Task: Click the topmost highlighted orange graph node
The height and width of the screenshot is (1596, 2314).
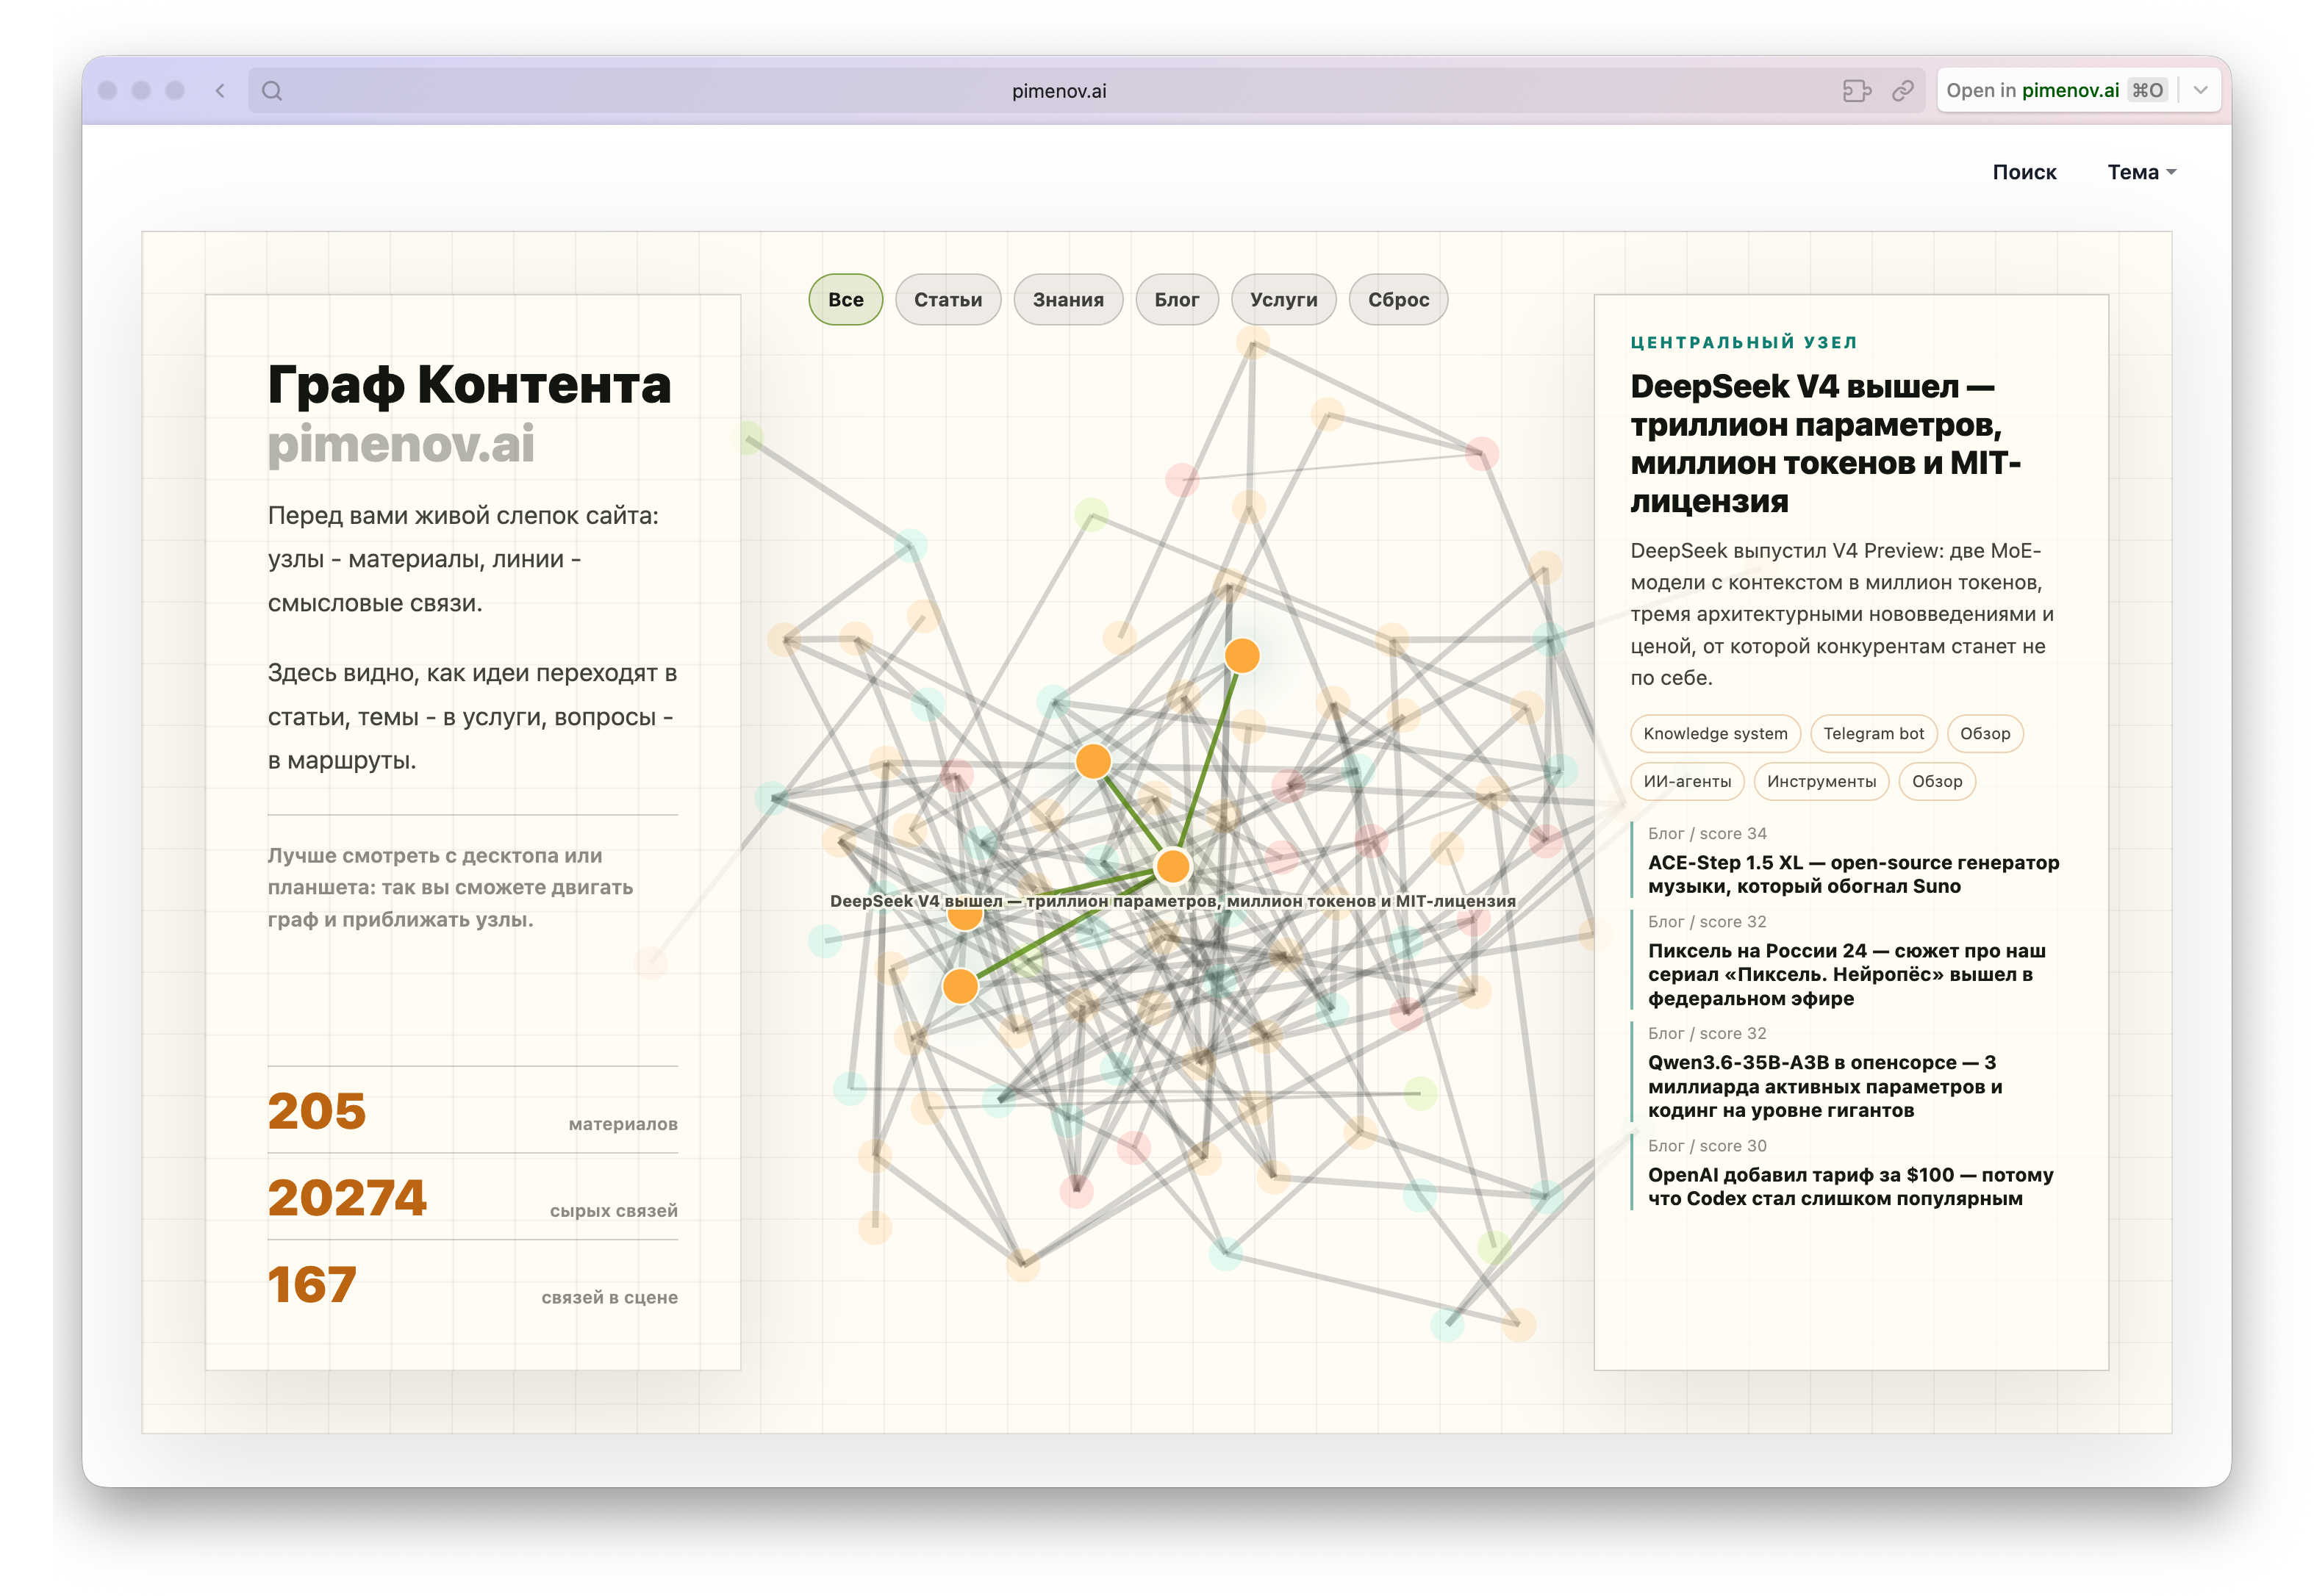Action: coord(1242,656)
